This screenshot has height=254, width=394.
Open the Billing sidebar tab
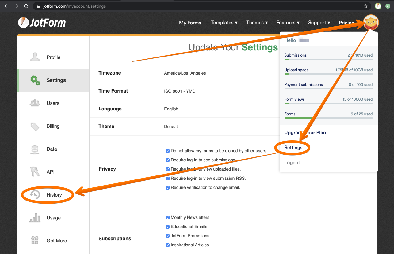[x=53, y=126]
